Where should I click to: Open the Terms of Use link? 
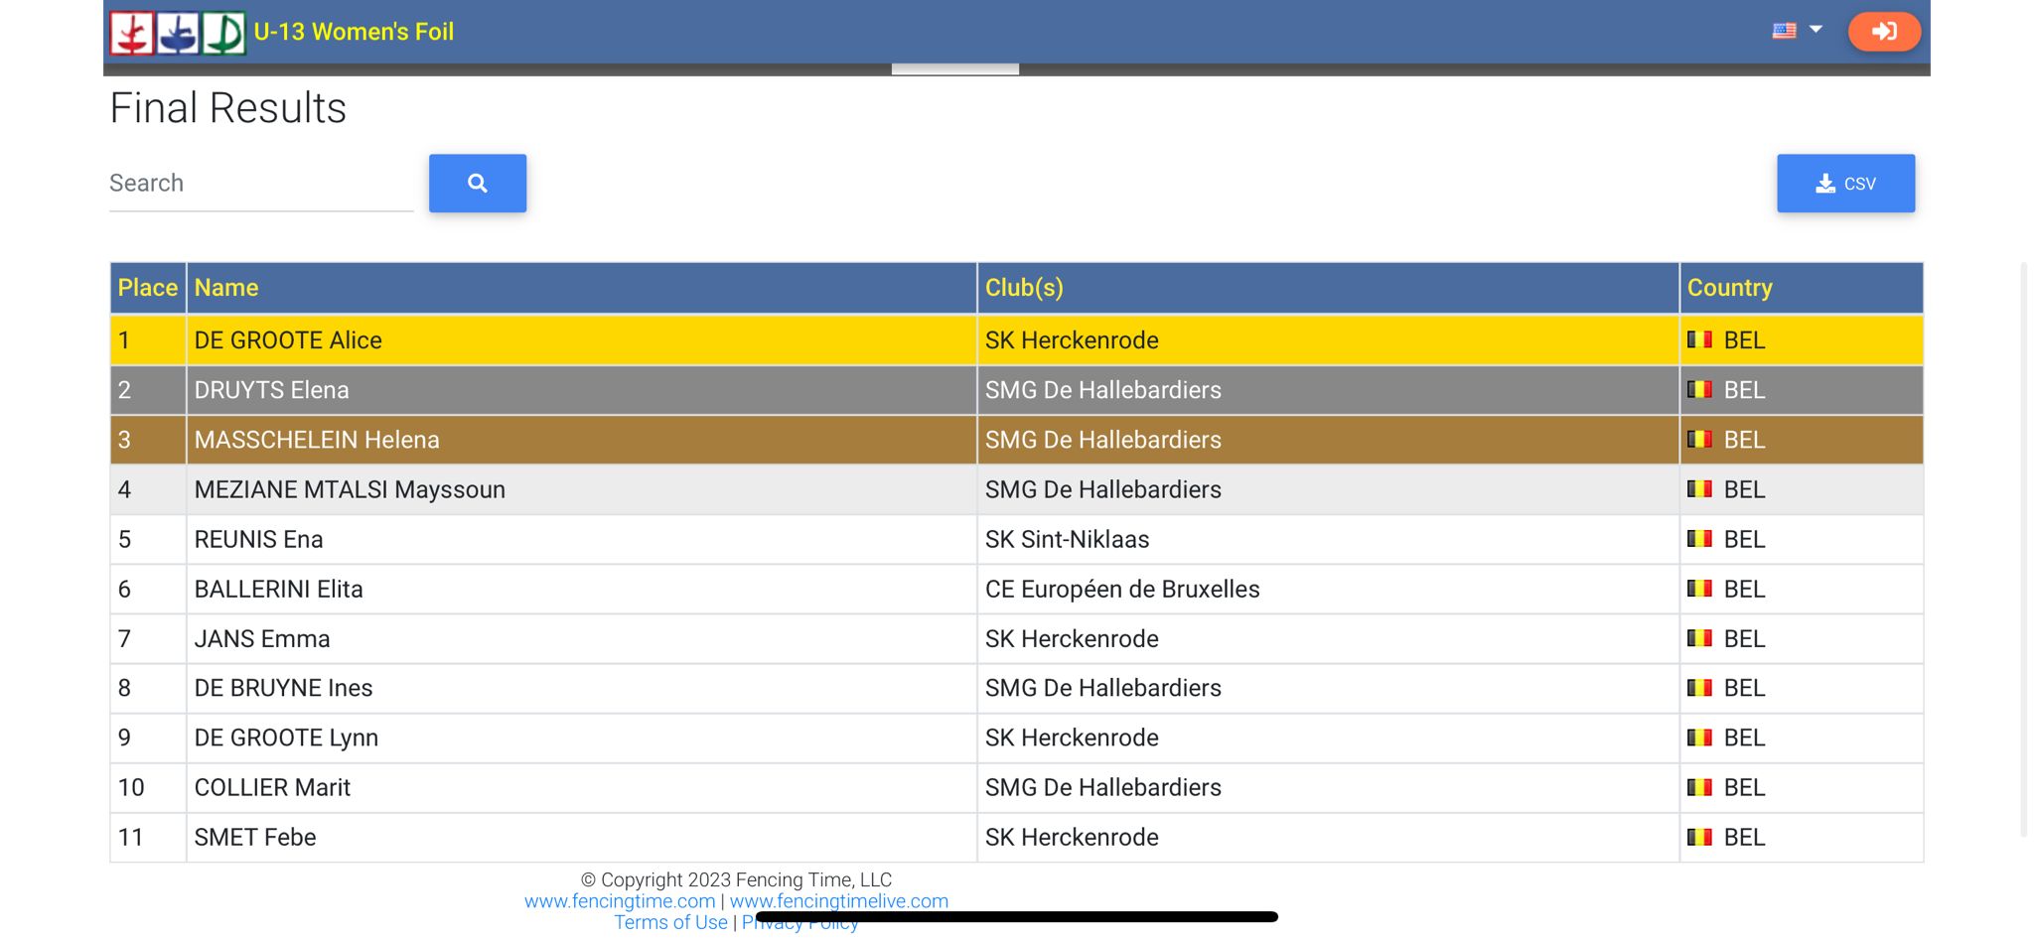click(670, 923)
